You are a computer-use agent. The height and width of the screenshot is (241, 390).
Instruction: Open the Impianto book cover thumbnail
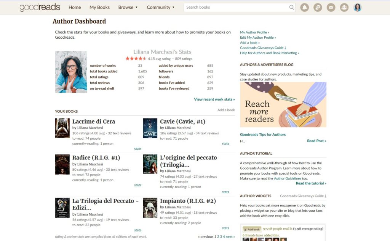(x=150, y=208)
